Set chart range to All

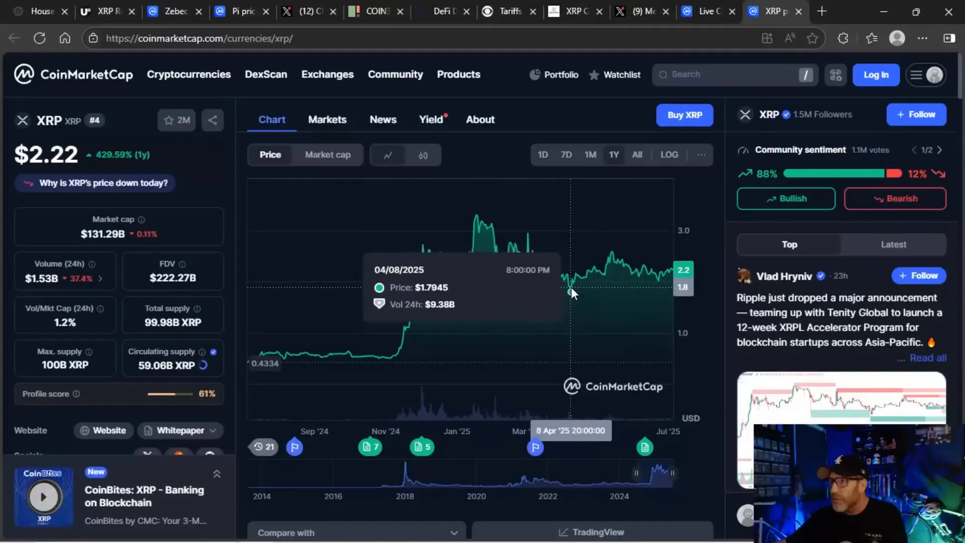coord(637,155)
